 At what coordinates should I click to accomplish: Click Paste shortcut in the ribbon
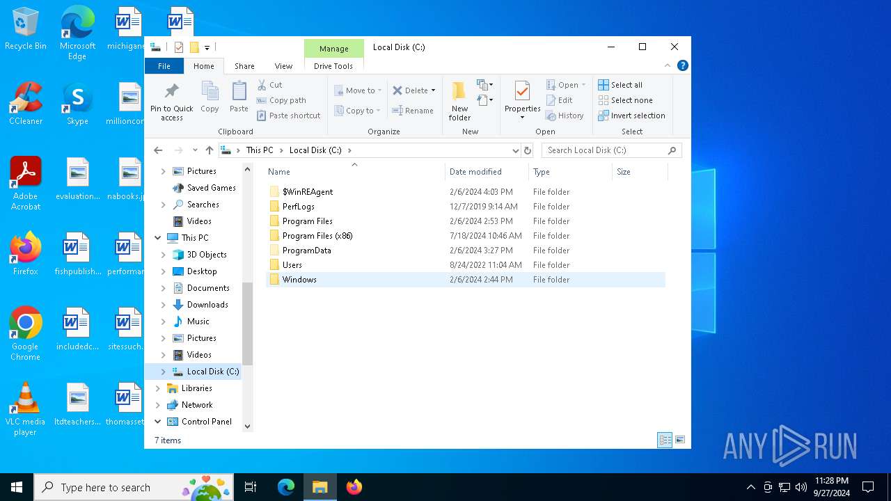(x=288, y=116)
